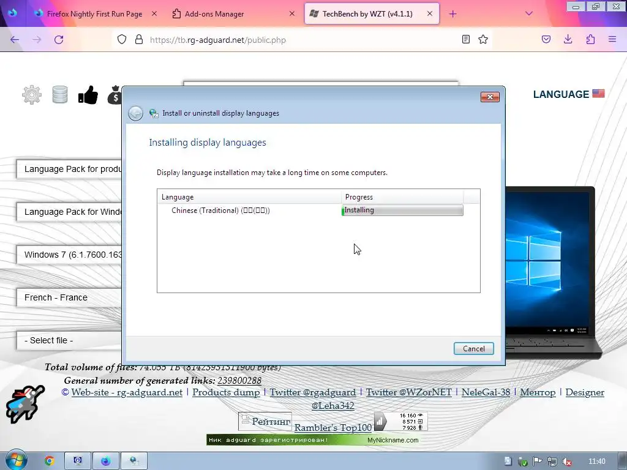Close the Add-ons Manager tab
This screenshot has width=627, height=470.
(292, 13)
